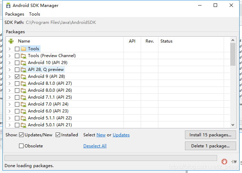
Task: Click the Android robot icon in Name header
Action: 11,41
